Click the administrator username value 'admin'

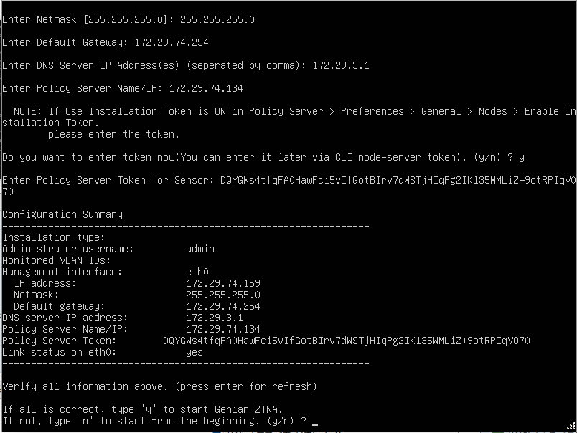[x=200, y=249]
